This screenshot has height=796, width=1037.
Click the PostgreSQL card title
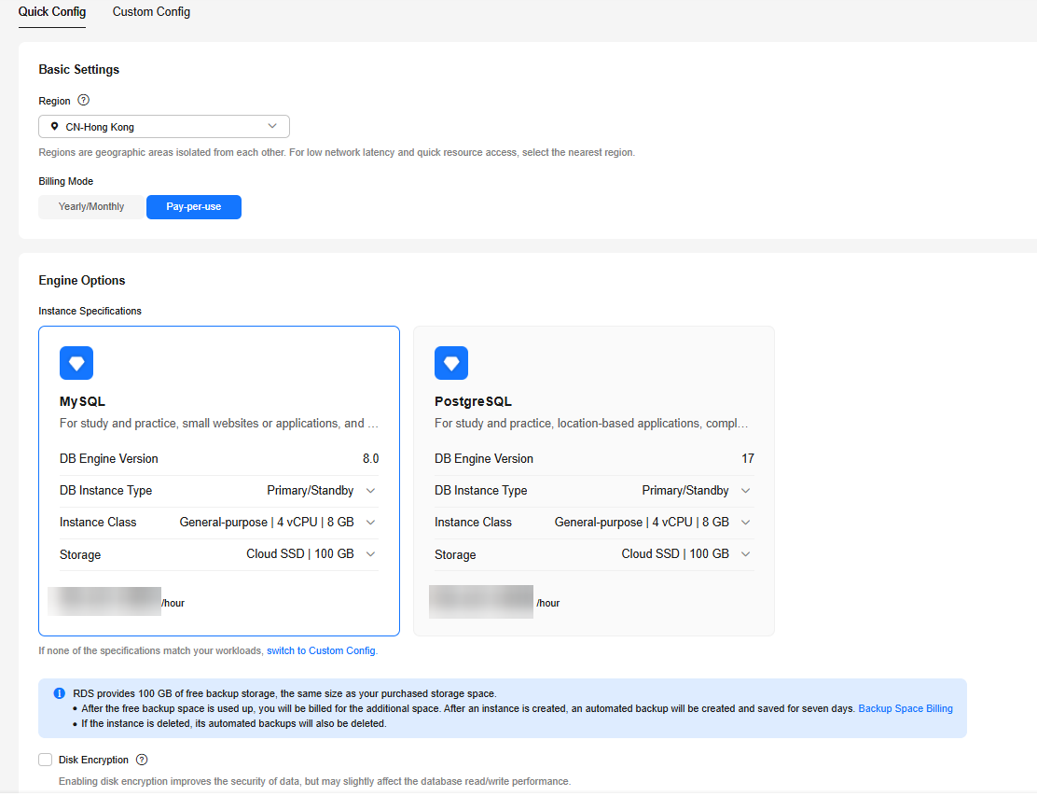click(x=473, y=401)
